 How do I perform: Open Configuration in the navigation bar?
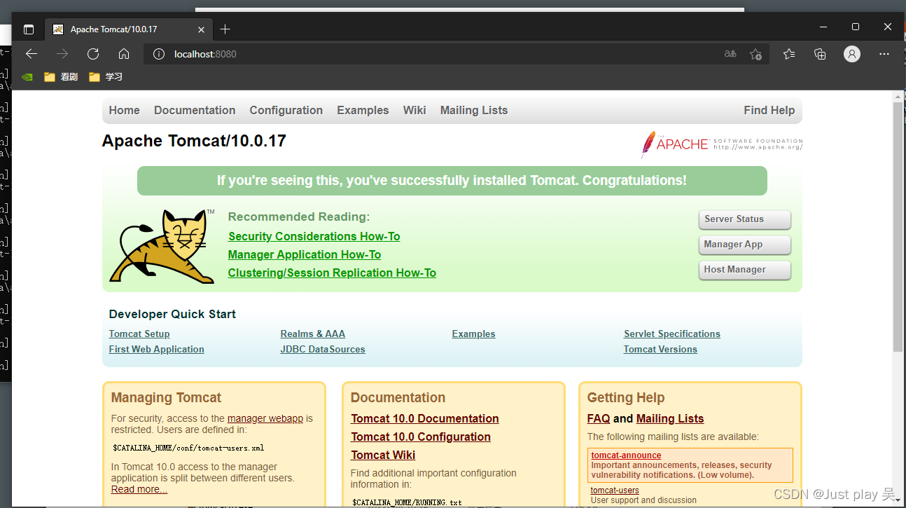point(286,110)
